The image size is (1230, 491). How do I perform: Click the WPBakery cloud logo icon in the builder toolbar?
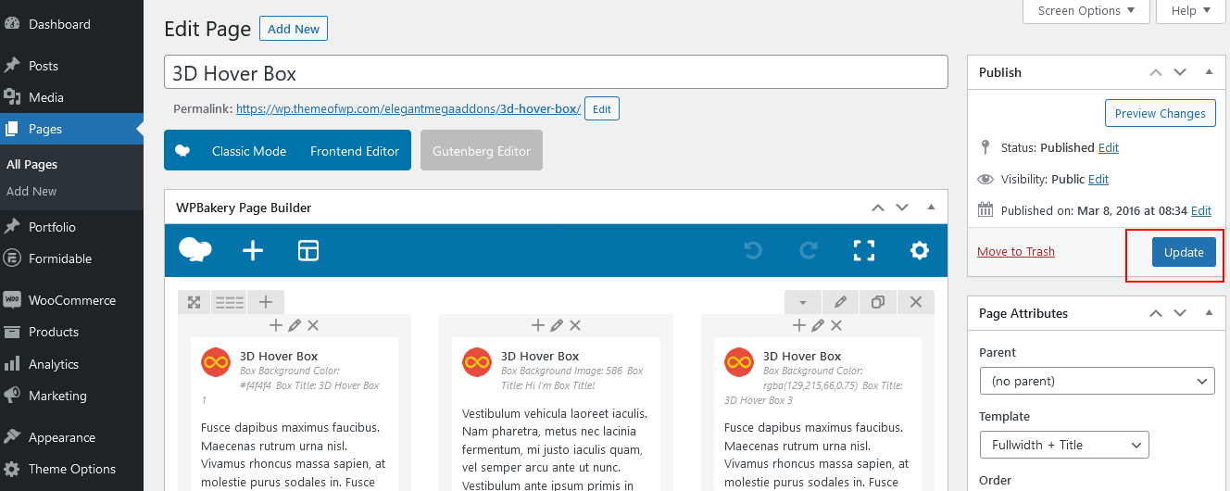(195, 250)
